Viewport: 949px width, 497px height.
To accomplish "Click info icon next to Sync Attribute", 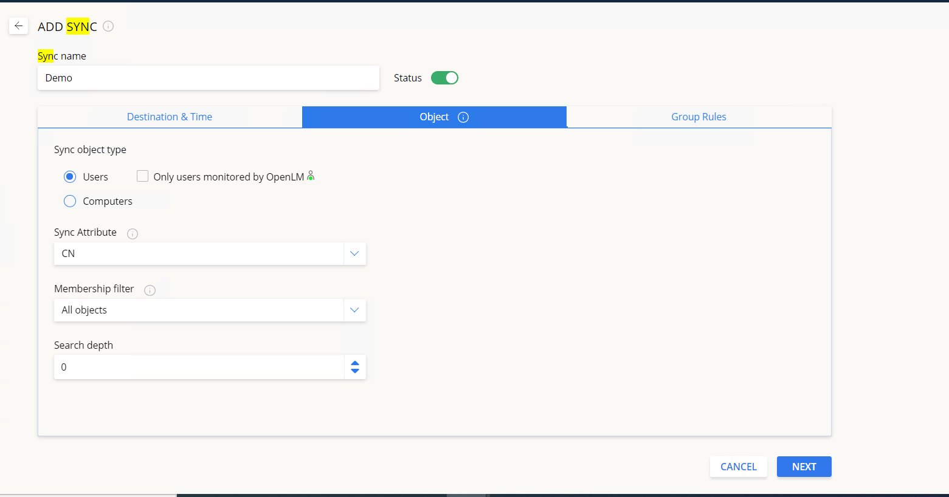I will (133, 234).
